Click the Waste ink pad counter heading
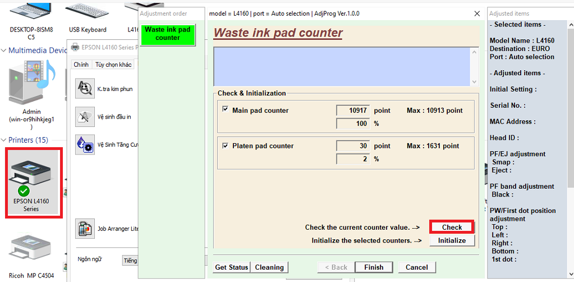Screen dimensions: 574x282 click(x=278, y=33)
